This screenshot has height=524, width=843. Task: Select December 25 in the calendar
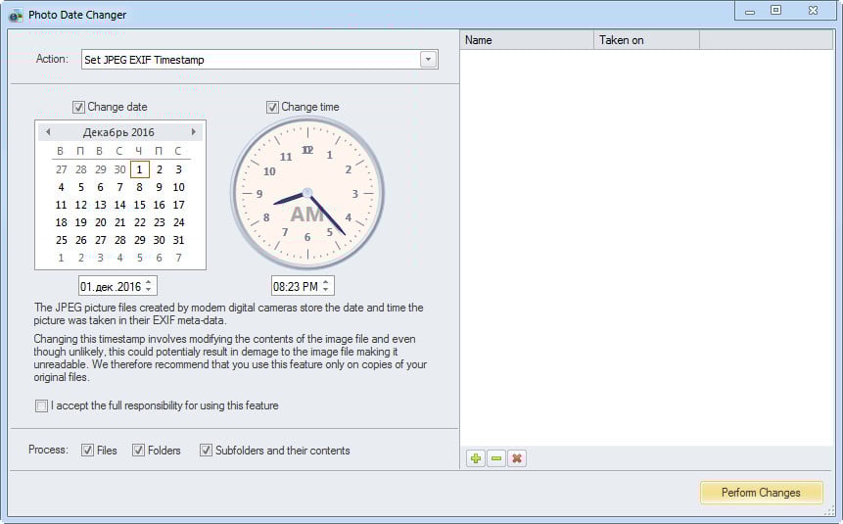click(62, 240)
